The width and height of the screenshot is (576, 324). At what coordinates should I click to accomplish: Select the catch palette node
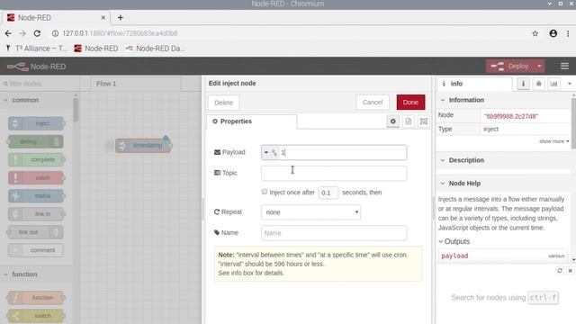tap(36, 177)
